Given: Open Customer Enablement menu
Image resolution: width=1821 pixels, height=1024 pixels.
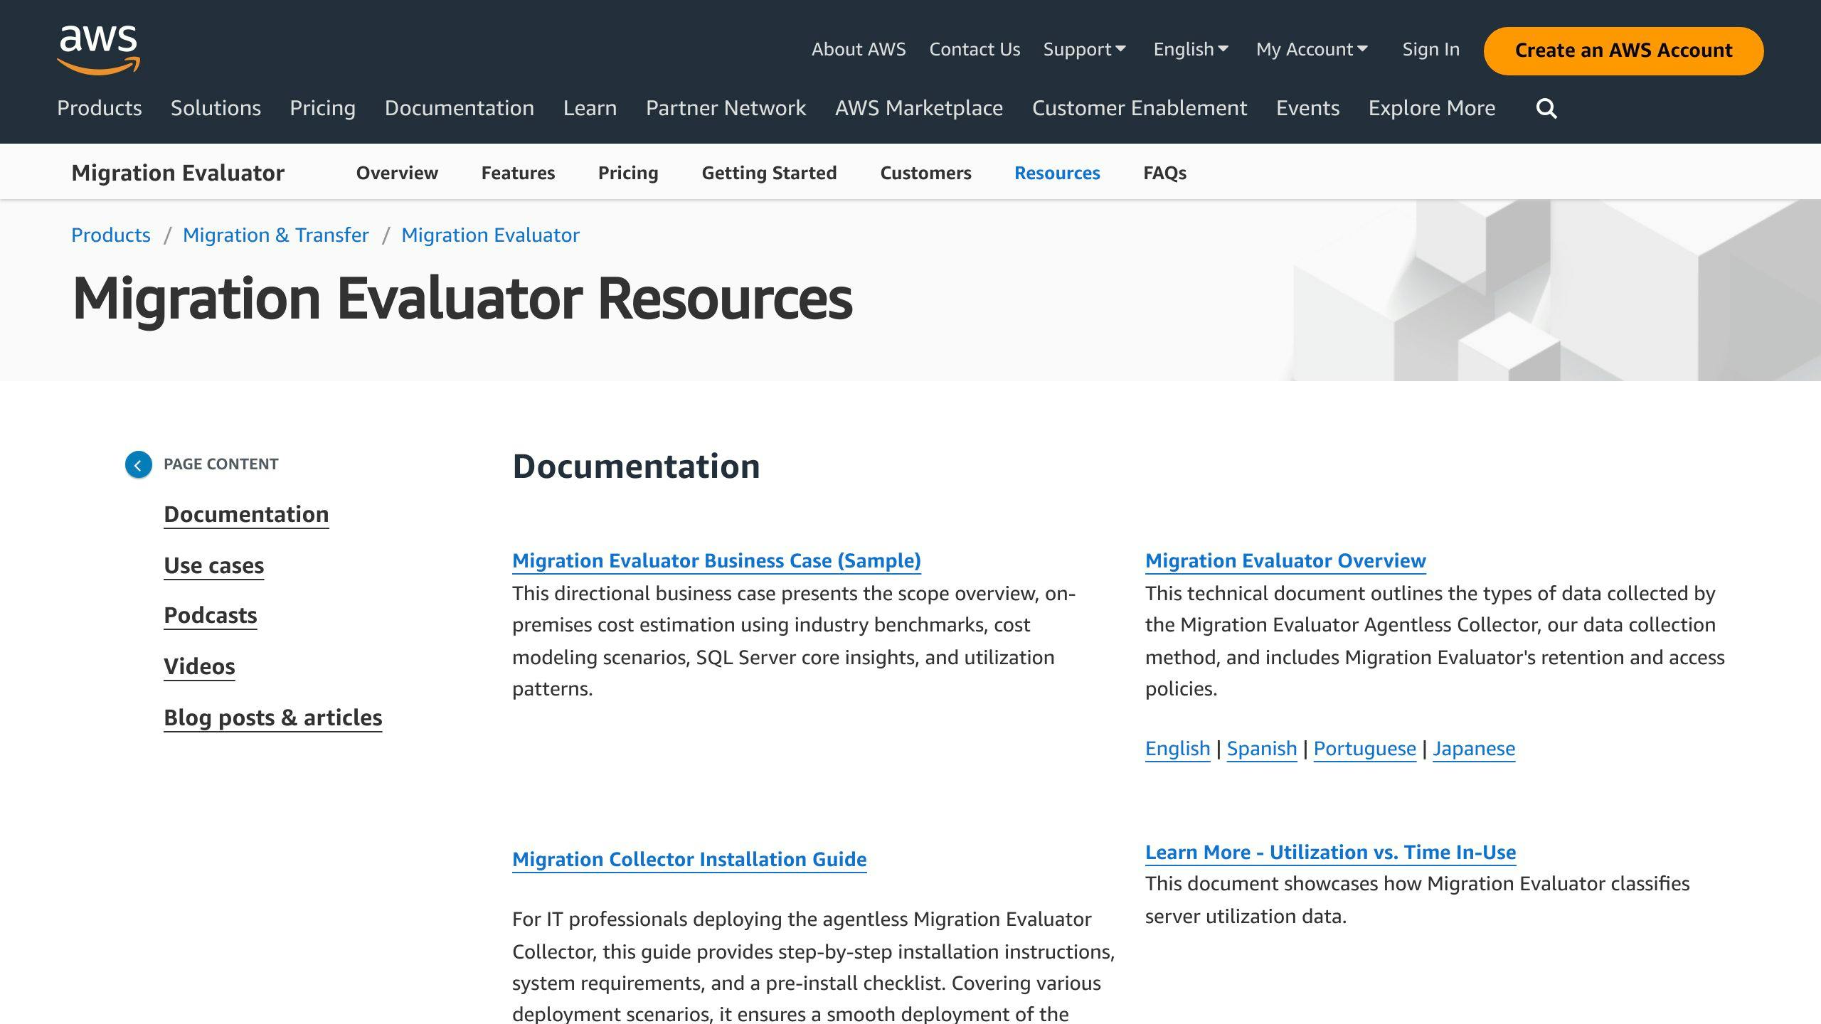Looking at the screenshot, I should coord(1140,108).
